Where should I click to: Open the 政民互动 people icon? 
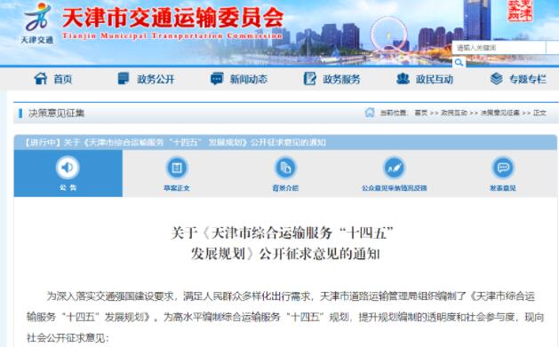pyautogui.click(x=403, y=79)
